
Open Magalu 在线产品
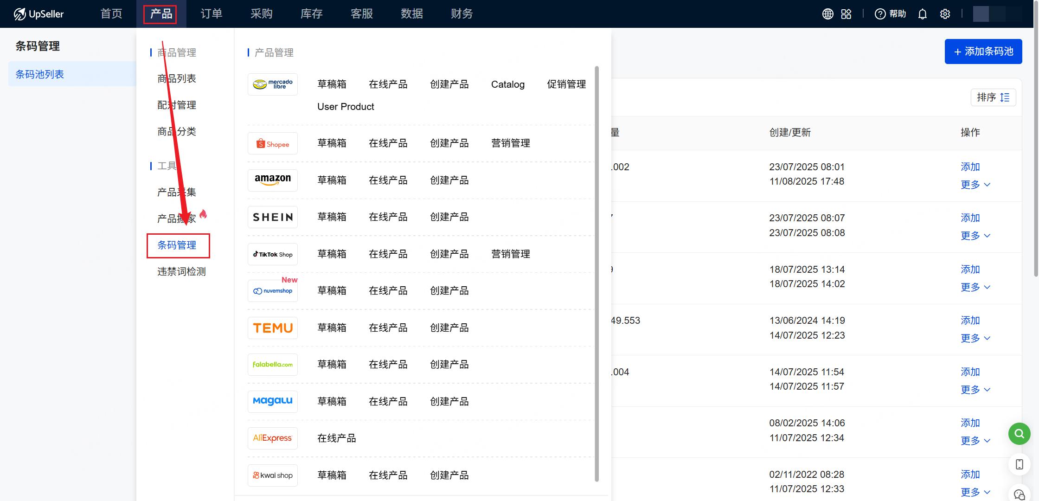coord(388,402)
